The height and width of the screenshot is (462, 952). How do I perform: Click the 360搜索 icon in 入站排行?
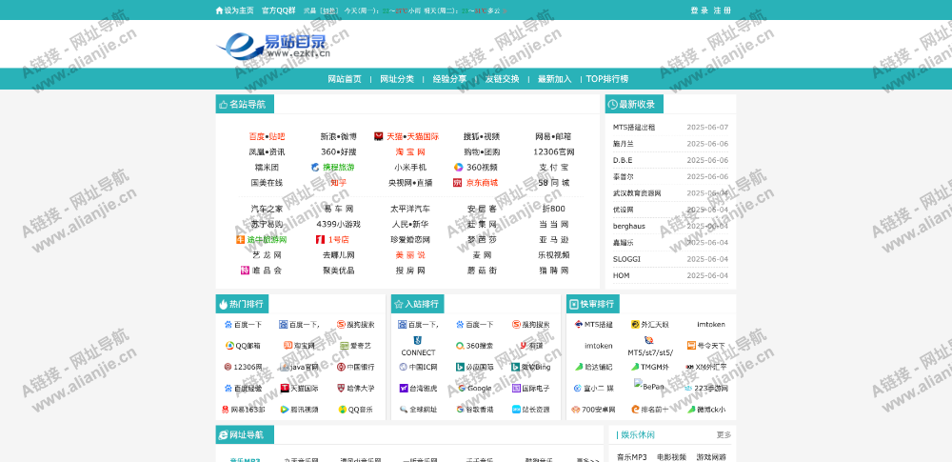460,346
